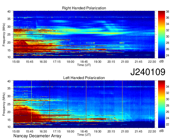172x139 pixels.
Task: Click "40" frequency tick on Right Handed plot
Action: tap(9, 12)
